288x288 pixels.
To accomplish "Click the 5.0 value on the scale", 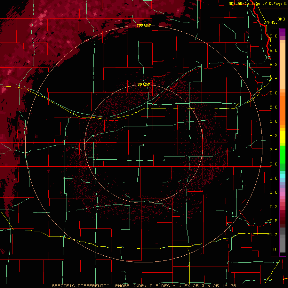I will coord(274,121).
